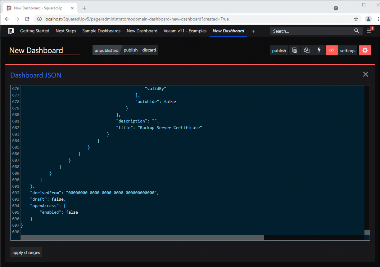
Task: Go forward in browser history
Action: click(x=17, y=19)
